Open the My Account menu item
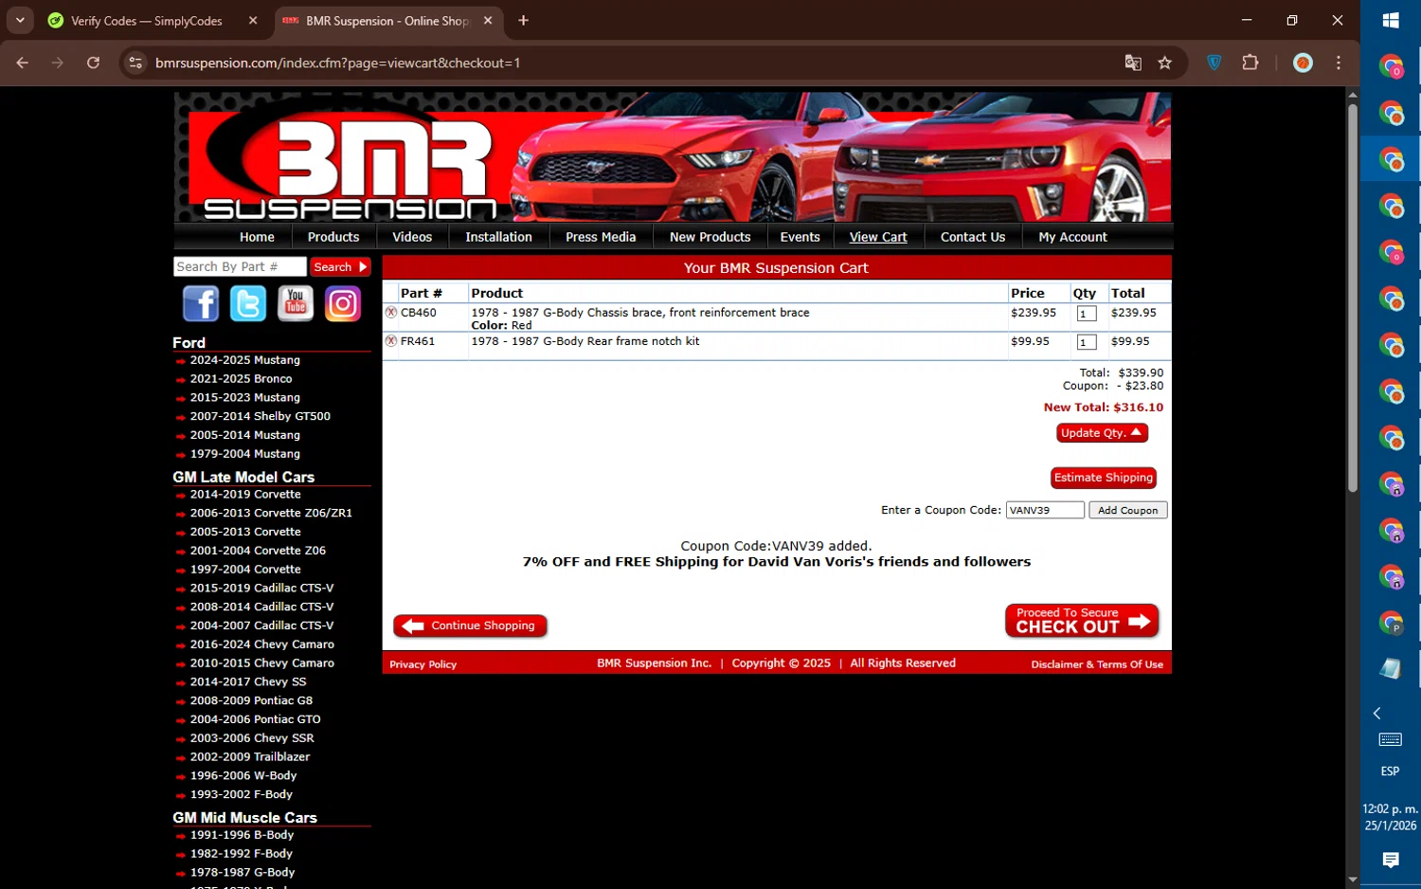 [x=1072, y=237]
